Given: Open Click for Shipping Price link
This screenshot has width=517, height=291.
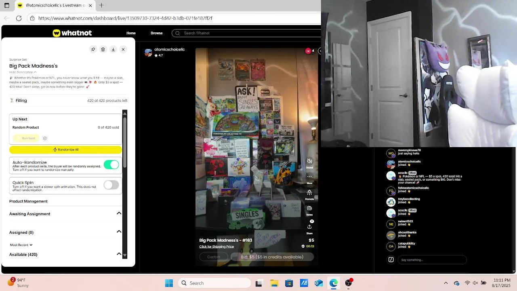Looking at the screenshot, I should [216, 247].
